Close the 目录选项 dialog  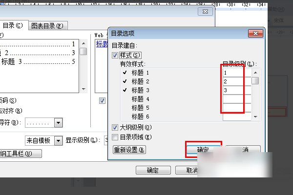255,34
